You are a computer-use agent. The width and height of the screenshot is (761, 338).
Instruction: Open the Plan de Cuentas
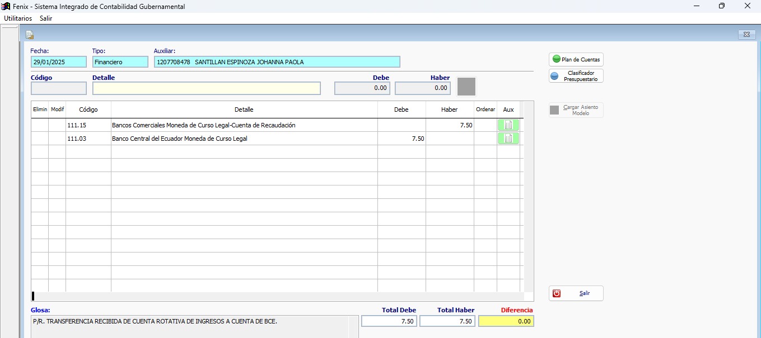click(576, 59)
